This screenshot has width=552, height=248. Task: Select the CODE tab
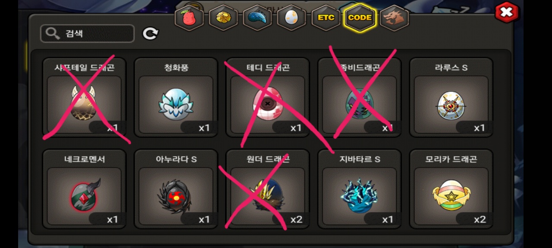click(360, 18)
